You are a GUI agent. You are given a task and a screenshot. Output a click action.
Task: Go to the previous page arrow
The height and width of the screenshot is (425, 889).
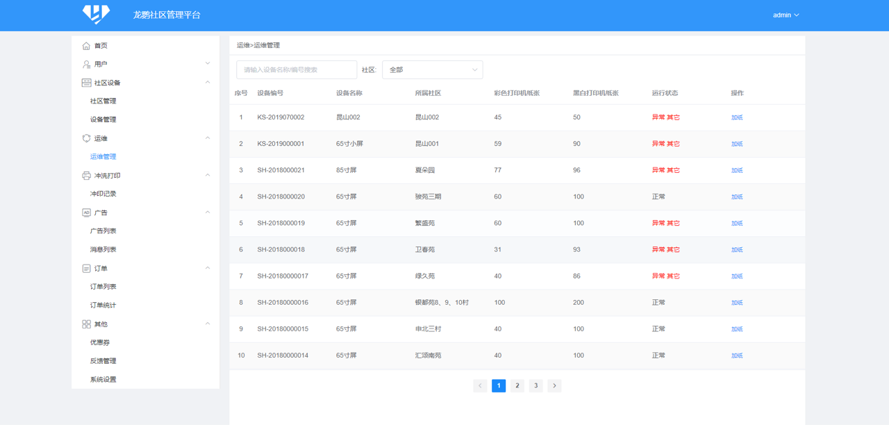point(480,385)
